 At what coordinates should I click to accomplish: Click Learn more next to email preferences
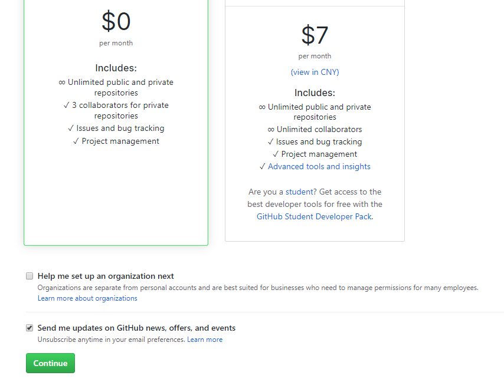coord(205,340)
